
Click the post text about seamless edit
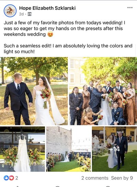point(68,49)
